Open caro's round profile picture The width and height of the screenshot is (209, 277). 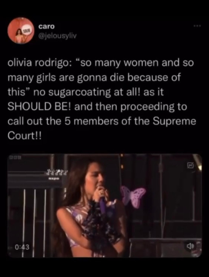pos(21,31)
